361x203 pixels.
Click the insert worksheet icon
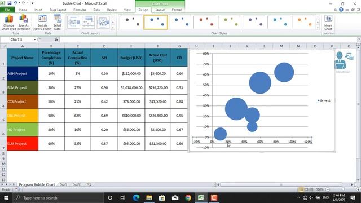(89, 184)
